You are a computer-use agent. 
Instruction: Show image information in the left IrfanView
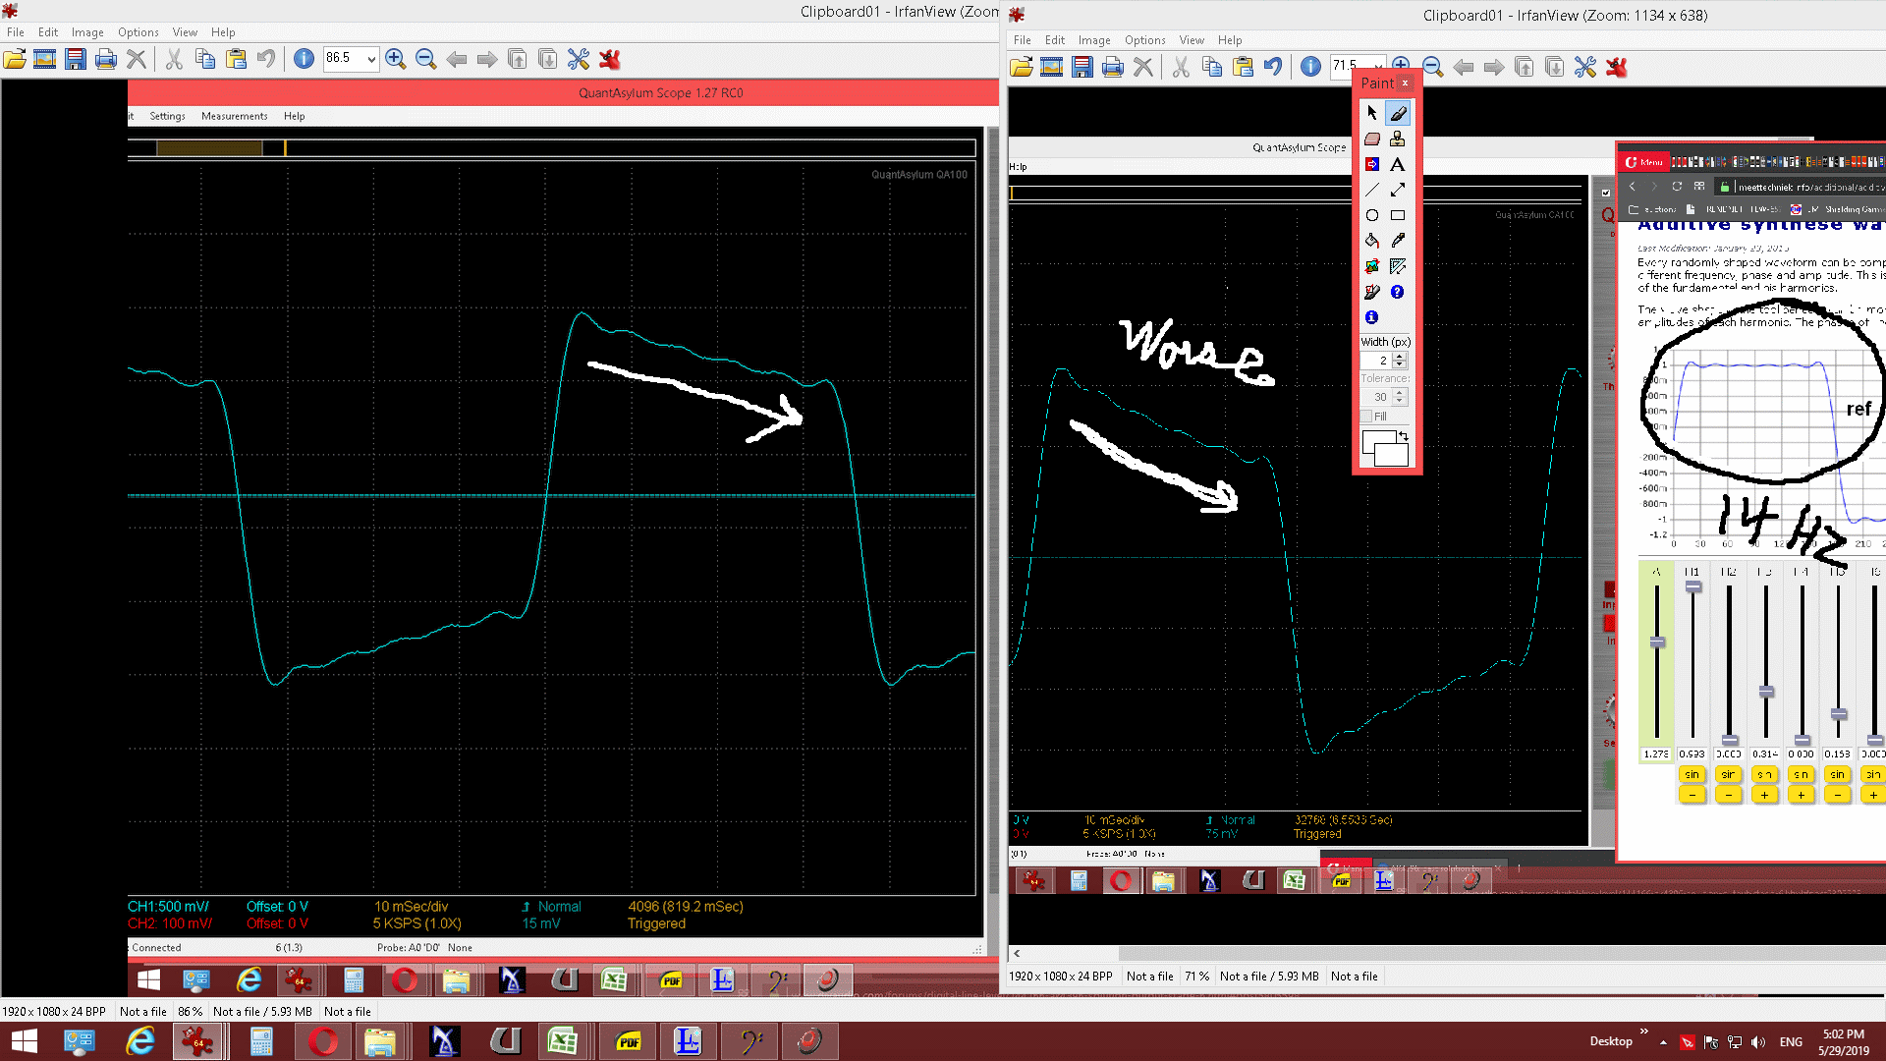[x=305, y=60]
